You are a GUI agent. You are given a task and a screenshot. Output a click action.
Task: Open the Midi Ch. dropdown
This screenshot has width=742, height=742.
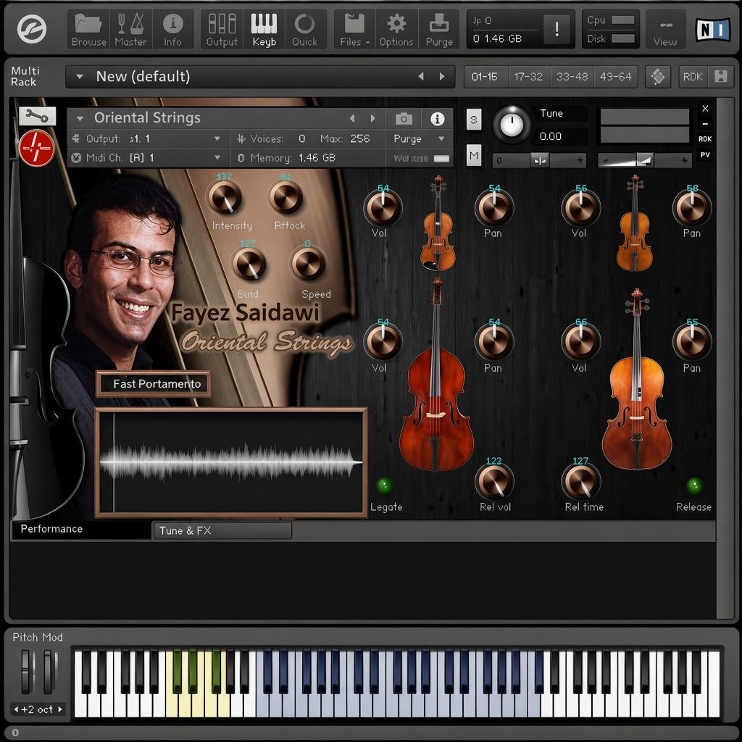coord(217,157)
